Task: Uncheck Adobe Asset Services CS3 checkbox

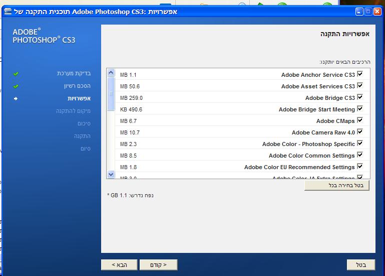Action: (360, 85)
